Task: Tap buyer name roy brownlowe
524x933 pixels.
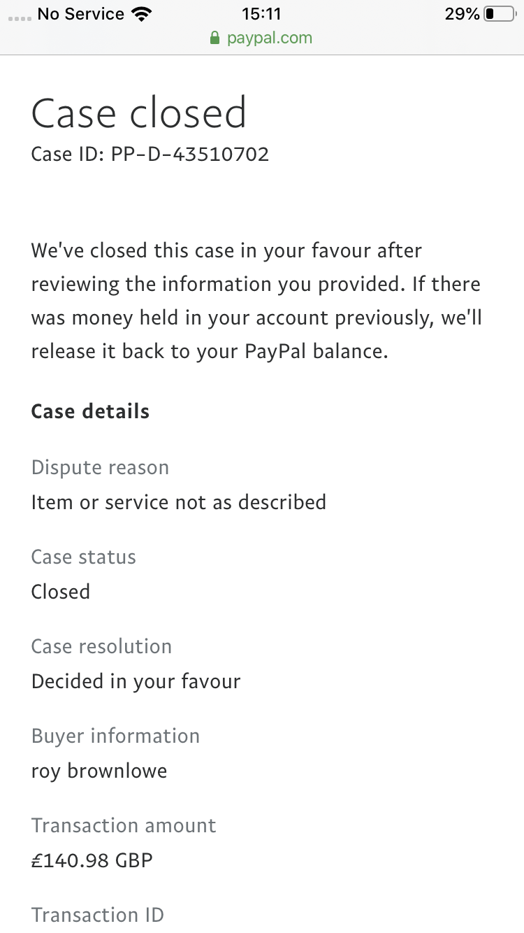Action: tap(99, 771)
